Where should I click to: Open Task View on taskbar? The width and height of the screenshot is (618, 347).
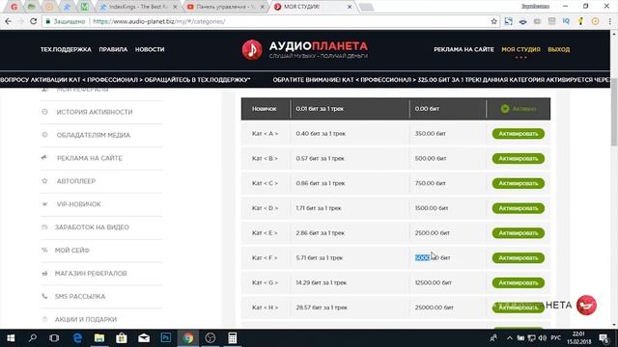[x=54, y=338]
